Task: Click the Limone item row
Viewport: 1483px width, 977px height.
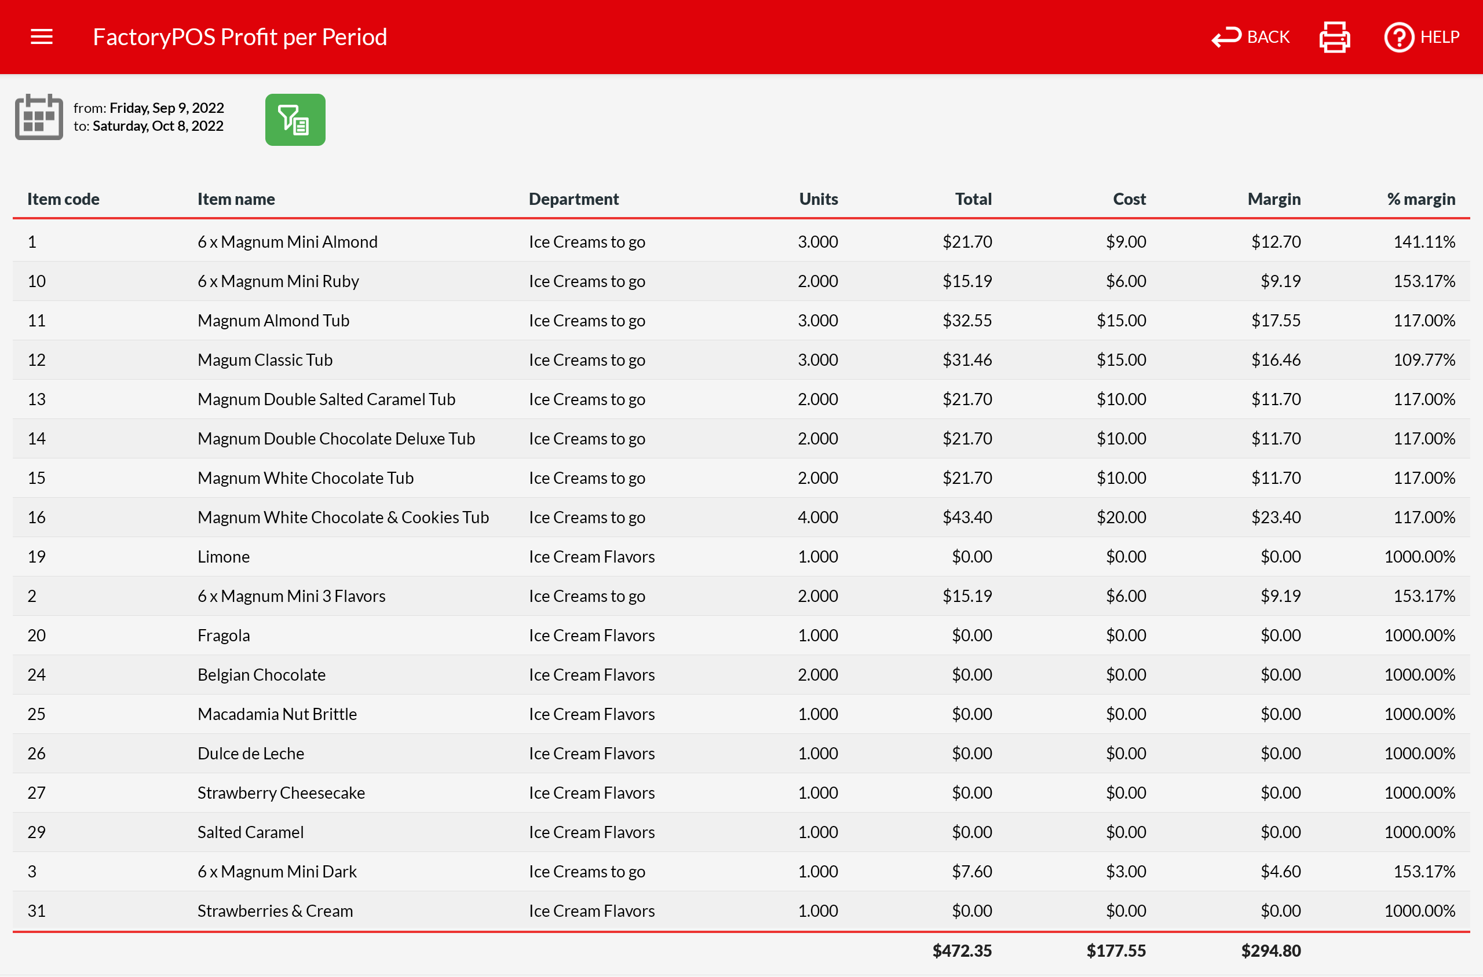Action: 223,556
